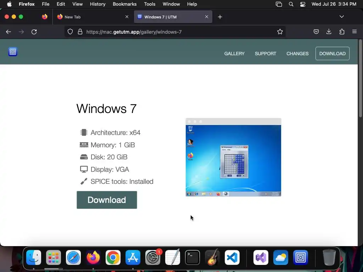Screen dimensions: 363x272
Task: Select the Windows 7 | UTM tab
Action: [173, 17]
